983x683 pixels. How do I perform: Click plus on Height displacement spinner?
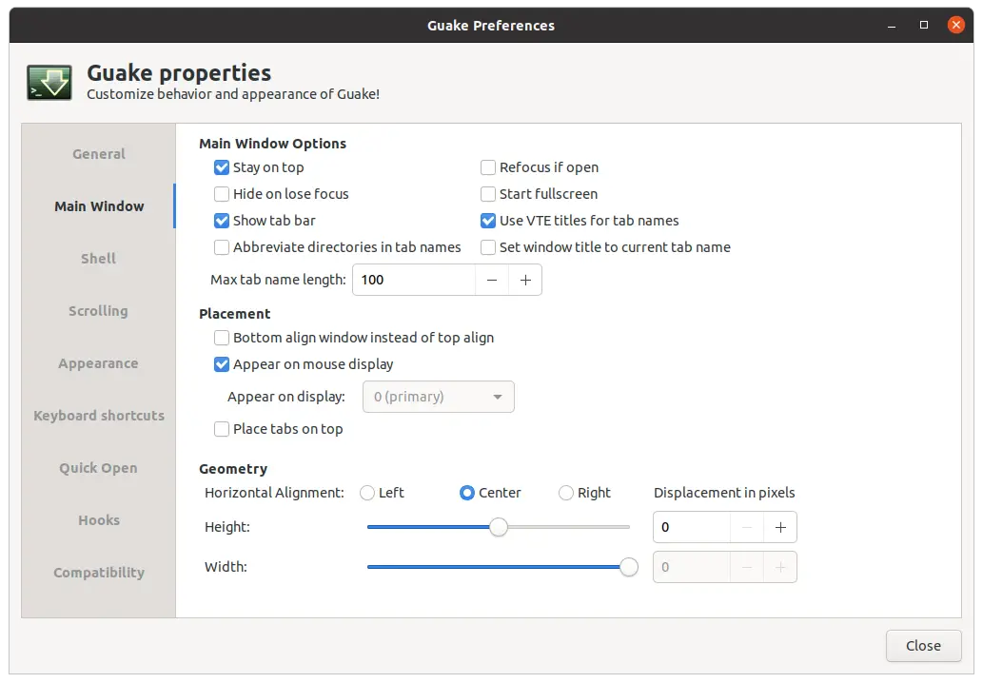pyautogui.click(x=780, y=528)
